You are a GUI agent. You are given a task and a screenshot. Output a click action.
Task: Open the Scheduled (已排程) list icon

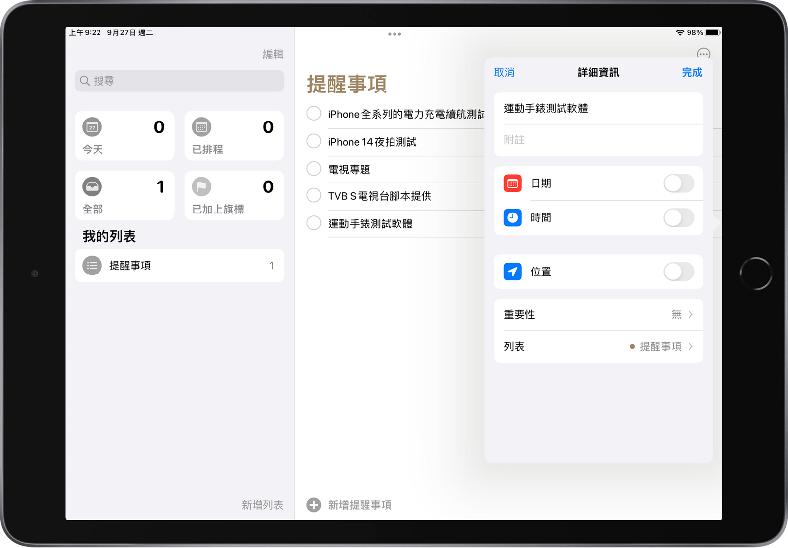(x=201, y=127)
